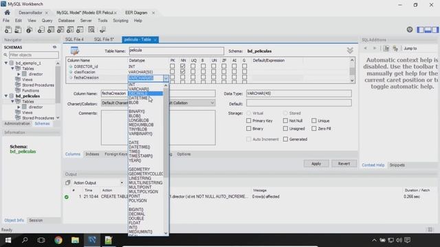Toggle NN checkbox for DIRECTOR_id column
The image size is (440, 247).
tap(183, 66)
